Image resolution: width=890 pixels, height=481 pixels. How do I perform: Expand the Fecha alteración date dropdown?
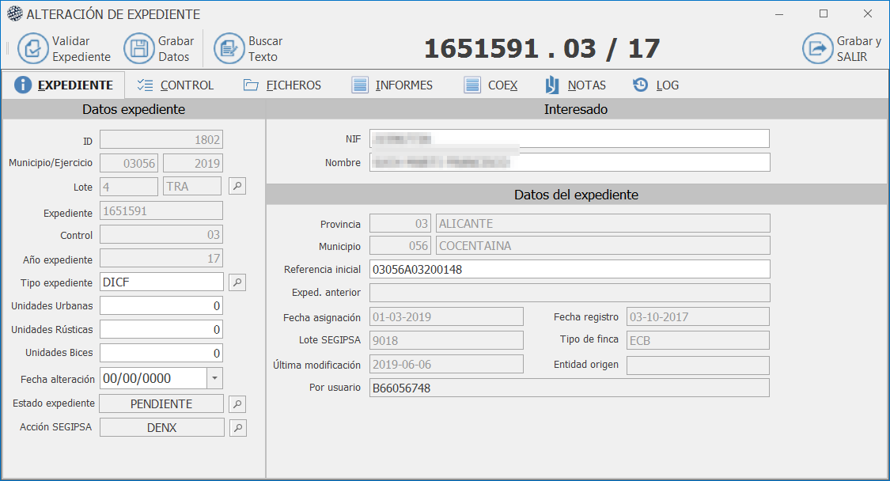(x=214, y=378)
